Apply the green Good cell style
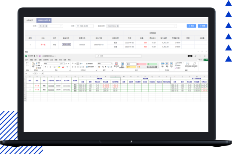This screenshot has width=232, height=154. (152, 64)
